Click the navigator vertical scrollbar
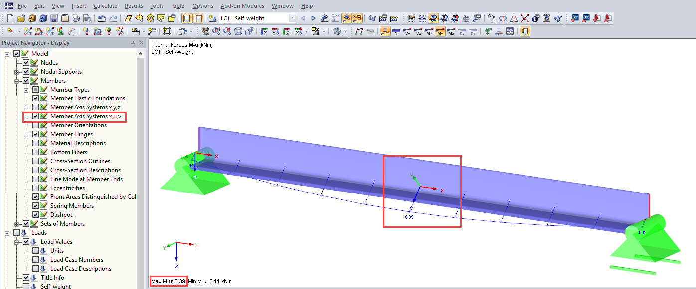The width and height of the screenshot is (696, 289). [141, 169]
